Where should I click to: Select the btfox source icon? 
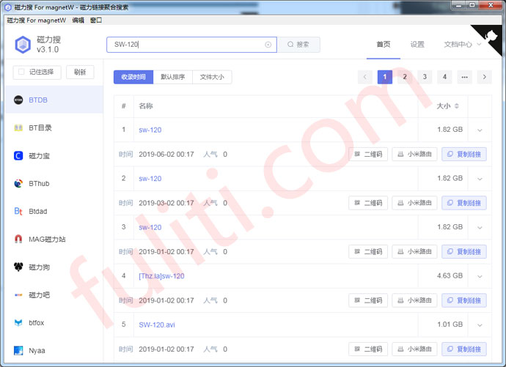[x=18, y=322]
